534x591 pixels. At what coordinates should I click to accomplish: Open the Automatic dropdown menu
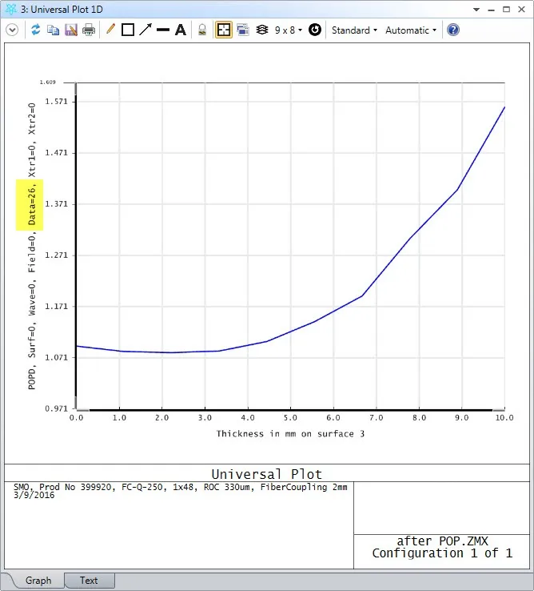[x=411, y=30]
